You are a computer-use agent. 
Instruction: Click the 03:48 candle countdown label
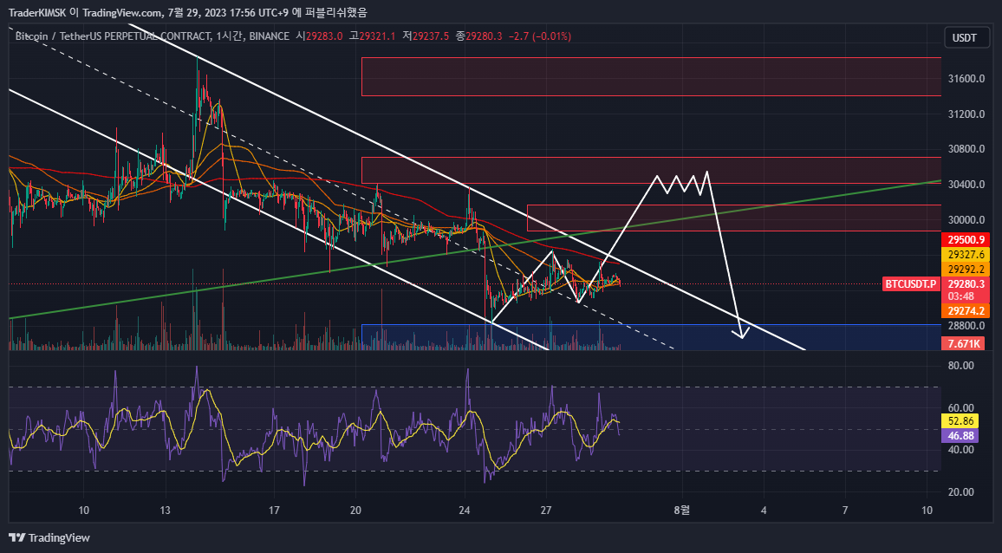click(x=961, y=296)
